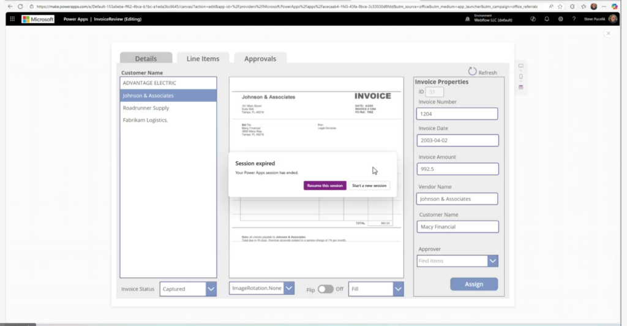
Task: Reload the page with browser refresh
Action: point(20,6)
